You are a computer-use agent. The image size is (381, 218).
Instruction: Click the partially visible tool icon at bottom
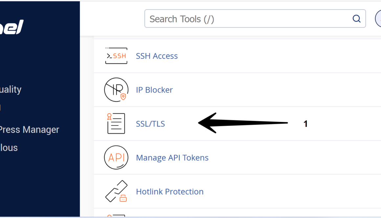[x=116, y=216]
